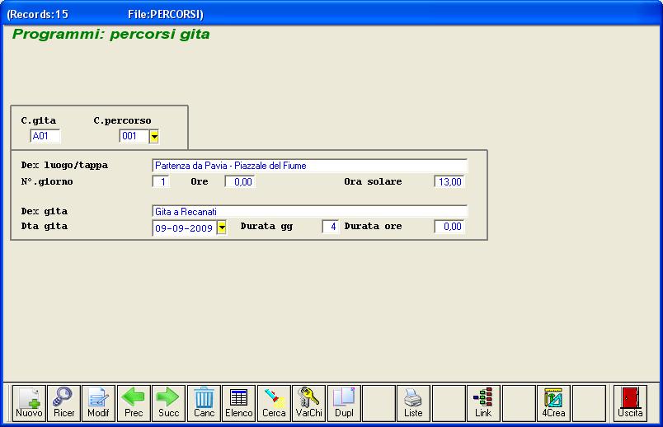The width and height of the screenshot is (663, 427).
Task: Expand the C.percorso dropdown arrow
Action: [x=154, y=137]
